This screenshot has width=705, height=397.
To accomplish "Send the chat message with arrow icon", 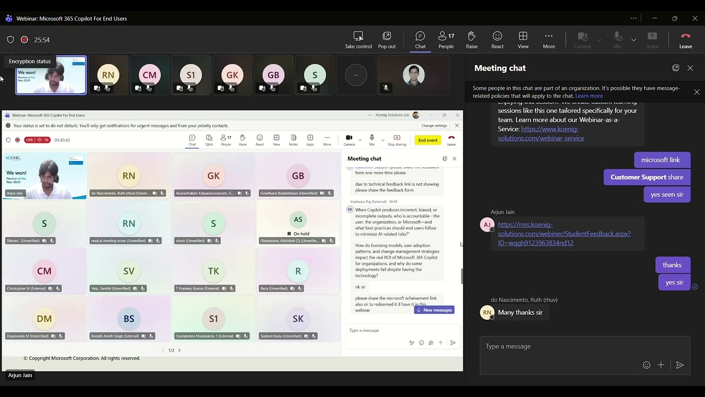I will pos(680,365).
